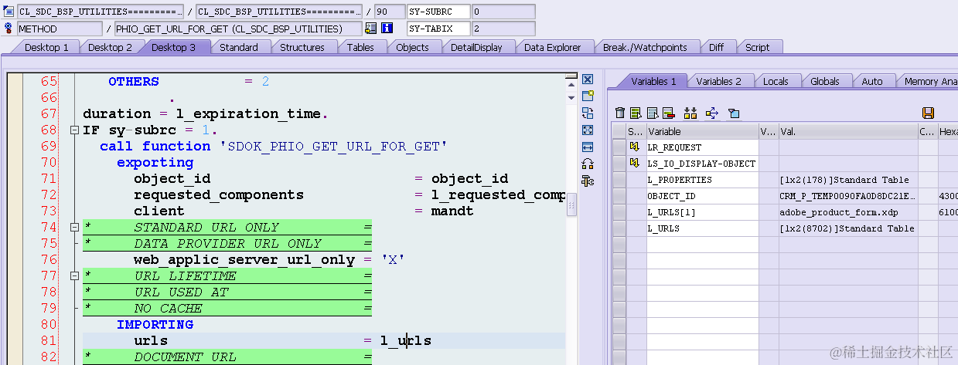Image resolution: width=958 pixels, height=365 pixels.
Task: Click the maximize-horizontally double-arrow icon
Action: [588, 147]
